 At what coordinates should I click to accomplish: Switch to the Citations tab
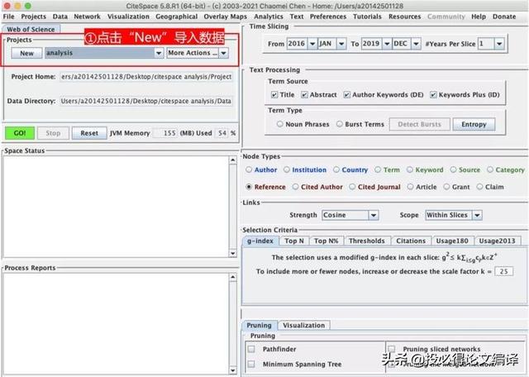411,241
